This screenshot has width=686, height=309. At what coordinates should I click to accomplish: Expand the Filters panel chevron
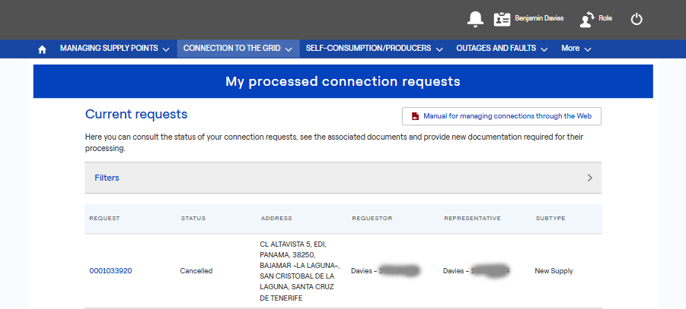coord(589,178)
